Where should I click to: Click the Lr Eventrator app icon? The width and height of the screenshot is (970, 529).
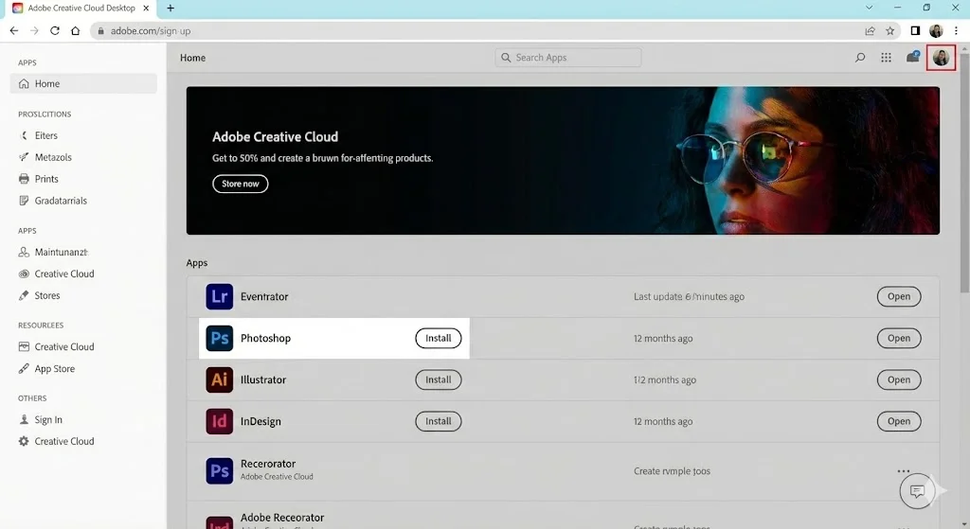219,297
